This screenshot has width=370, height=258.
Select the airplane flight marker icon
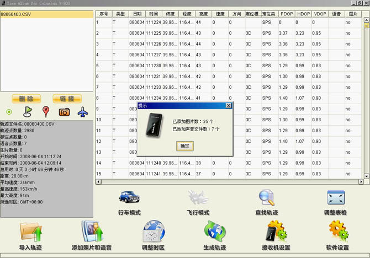[83, 112]
